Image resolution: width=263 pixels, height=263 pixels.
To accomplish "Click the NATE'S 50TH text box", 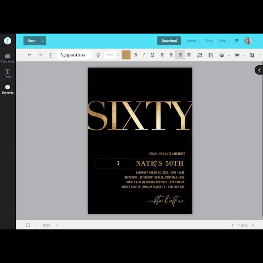I will coord(140,163).
